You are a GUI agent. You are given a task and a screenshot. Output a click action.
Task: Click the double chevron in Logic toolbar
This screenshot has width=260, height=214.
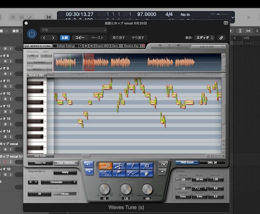249,17
